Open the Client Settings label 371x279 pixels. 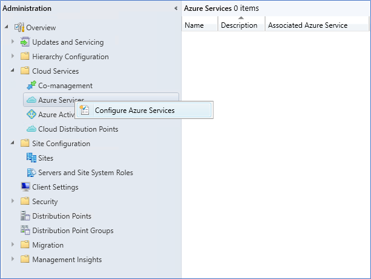(x=55, y=187)
